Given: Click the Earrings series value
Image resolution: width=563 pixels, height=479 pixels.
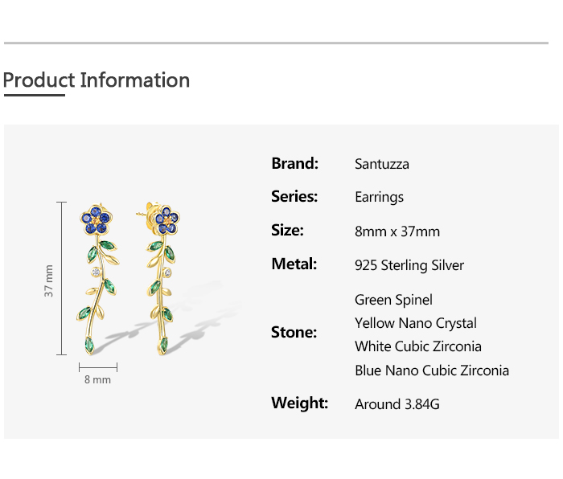Looking at the screenshot, I should tap(379, 197).
